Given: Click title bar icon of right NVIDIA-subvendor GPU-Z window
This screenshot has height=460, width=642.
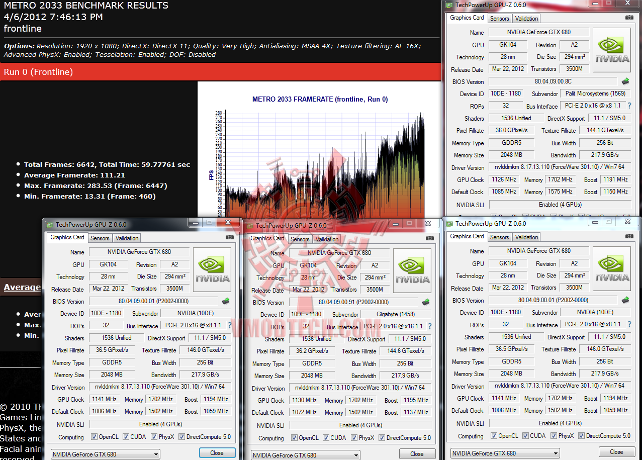Looking at the screenshot, I should (x=449, y=224).
